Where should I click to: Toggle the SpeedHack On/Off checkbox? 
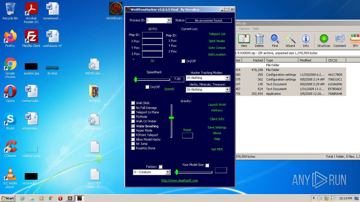[147, 87]
